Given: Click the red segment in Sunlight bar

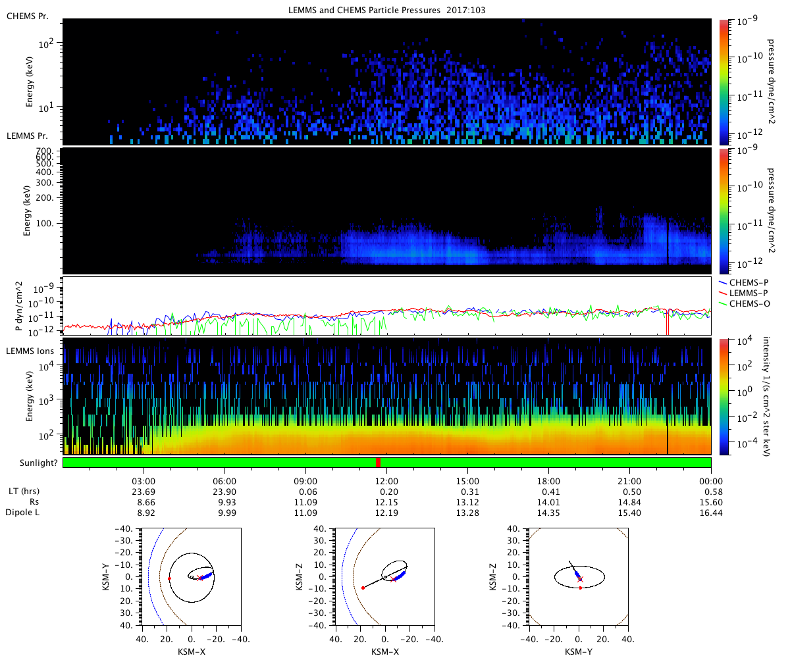Looking at the screenshot, I should pyautogui.click(x=378, y=463).
